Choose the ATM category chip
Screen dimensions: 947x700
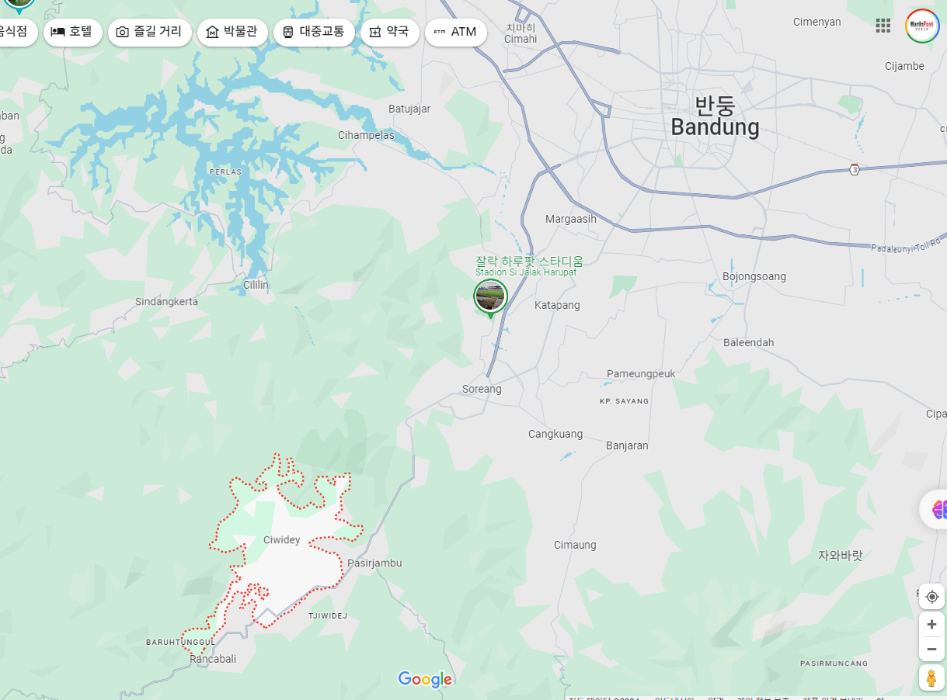pyautogui.click(x=455, y=32)
